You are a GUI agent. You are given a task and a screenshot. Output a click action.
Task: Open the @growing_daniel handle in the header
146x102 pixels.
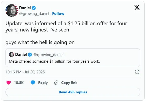(34, 14)
